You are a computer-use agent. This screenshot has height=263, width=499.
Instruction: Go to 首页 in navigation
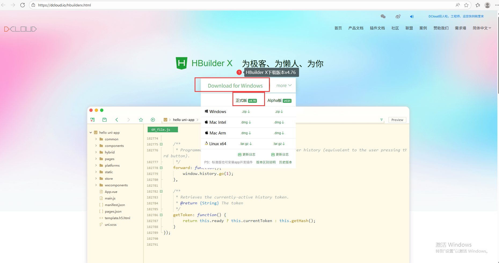[x=338, y=28]
